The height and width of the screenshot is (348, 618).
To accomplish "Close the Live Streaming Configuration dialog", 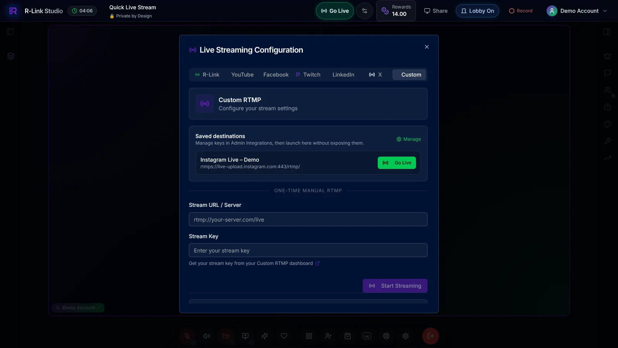I will click(427, 47).
